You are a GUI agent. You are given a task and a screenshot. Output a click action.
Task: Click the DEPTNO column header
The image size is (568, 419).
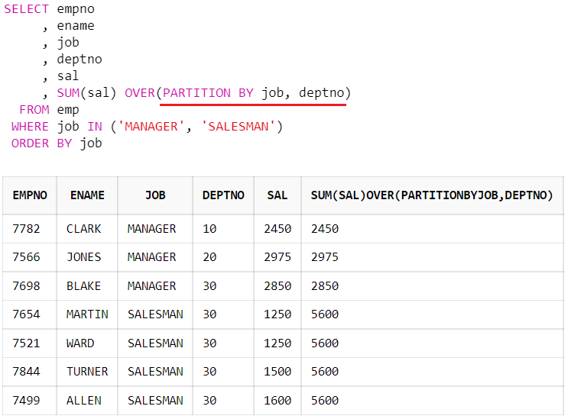(223, 195)
